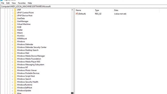167x94 pixels.
Task: Expand the WindowsUpdate key
Action: (x=12, y=91)
